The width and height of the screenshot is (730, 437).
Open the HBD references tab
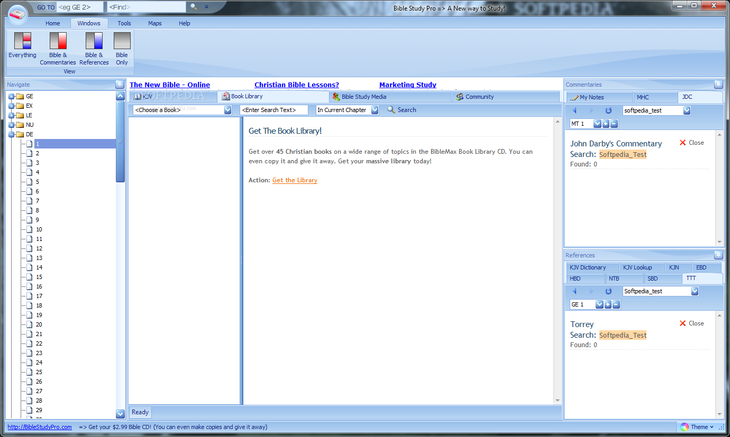pos(586,278)
